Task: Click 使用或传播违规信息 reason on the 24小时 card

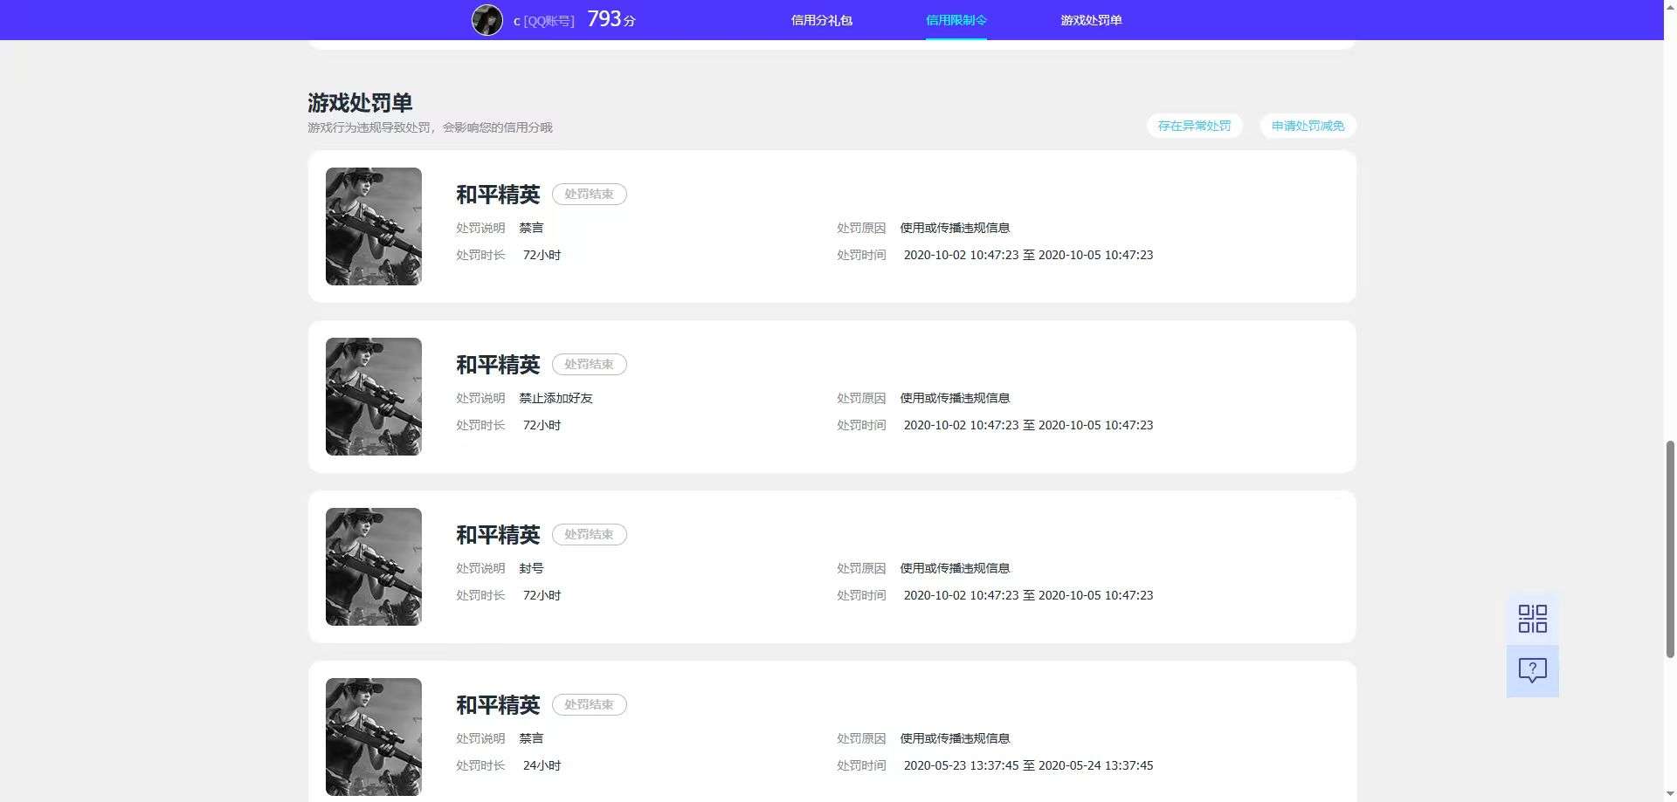Action: pyautogui.click(x=955, y=738)
